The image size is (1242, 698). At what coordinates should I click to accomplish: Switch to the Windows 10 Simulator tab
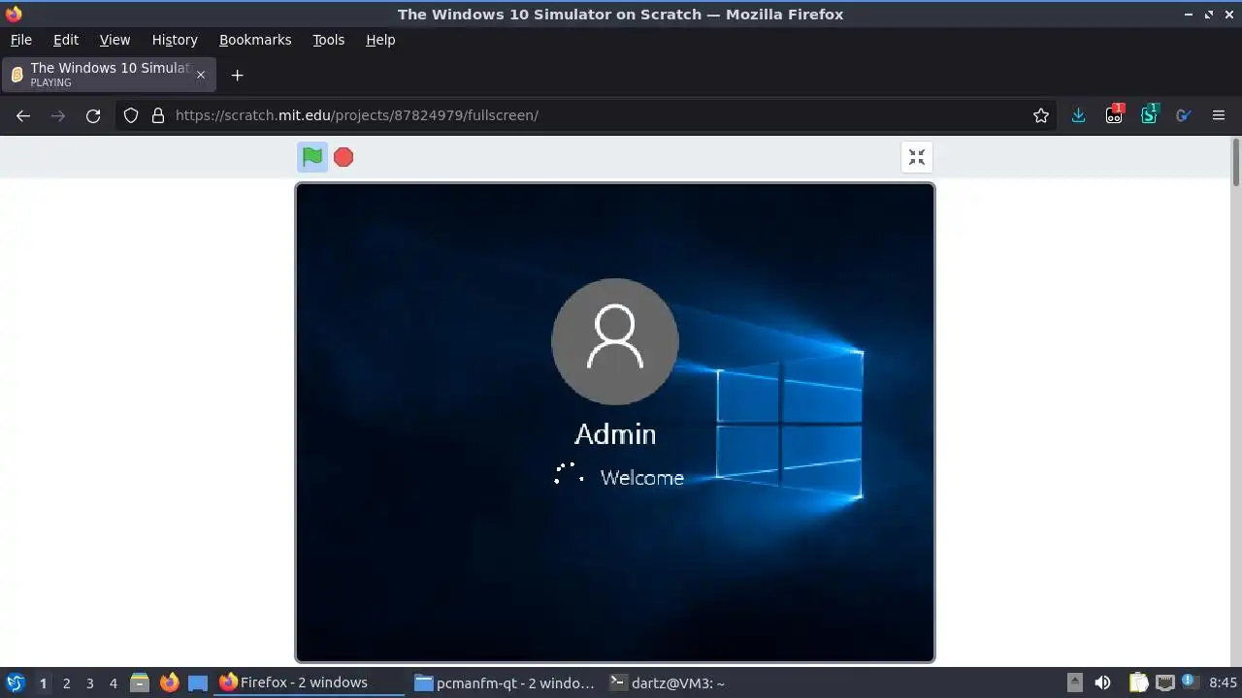[x=109, y=75]
